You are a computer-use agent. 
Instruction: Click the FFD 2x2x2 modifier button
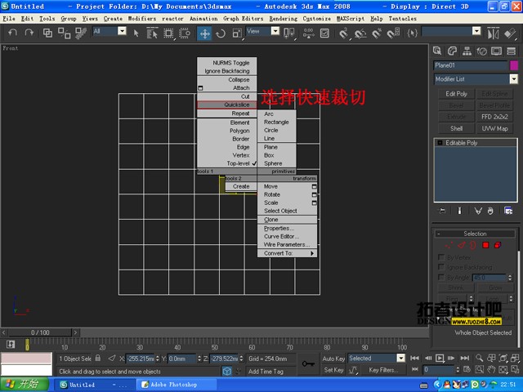pyautogui.click(x=494, y=117)
